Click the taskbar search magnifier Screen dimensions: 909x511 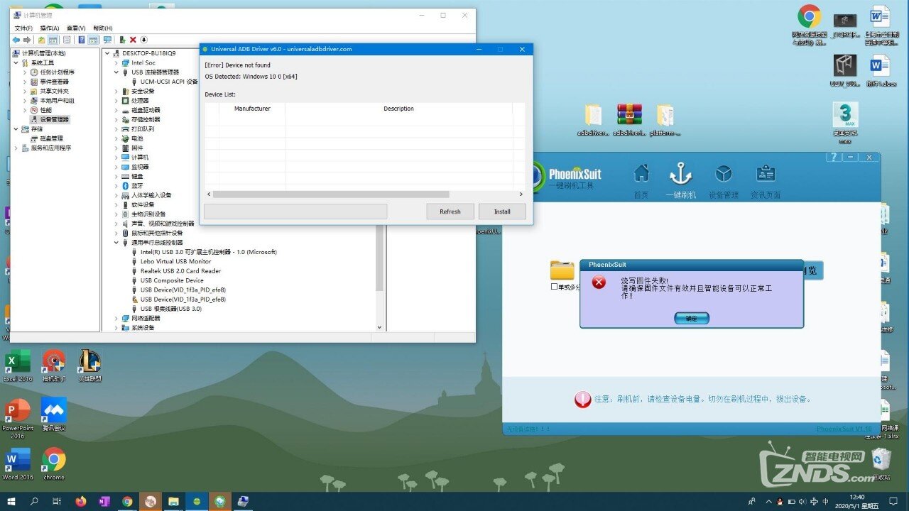pos(34,501)
